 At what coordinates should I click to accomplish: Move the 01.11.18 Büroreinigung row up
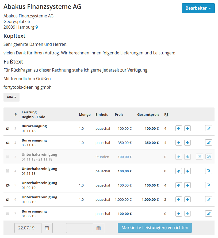tap(179, 129)
